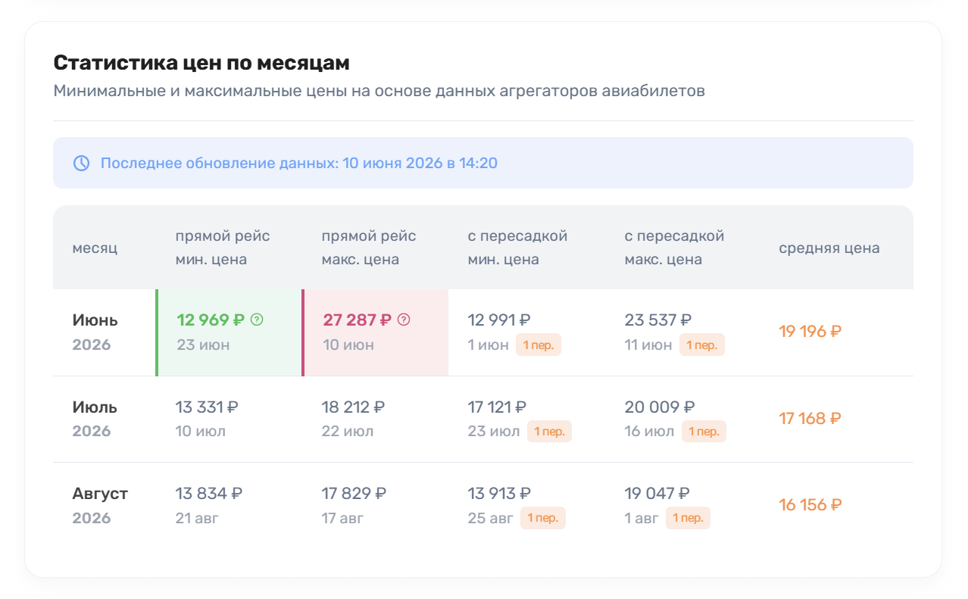Click the red 27 287 ₽ maximum price
The width and height of the screenshot is (968, 599).
357,320
